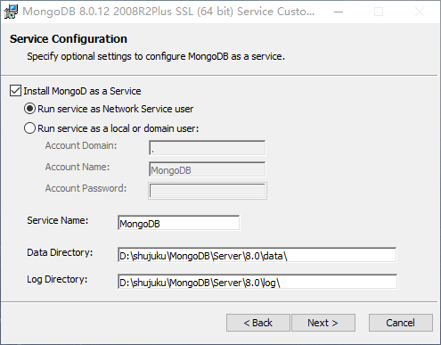Click the Data Directory label
Viewport: 441px width, 345px height.
point(60,252)
